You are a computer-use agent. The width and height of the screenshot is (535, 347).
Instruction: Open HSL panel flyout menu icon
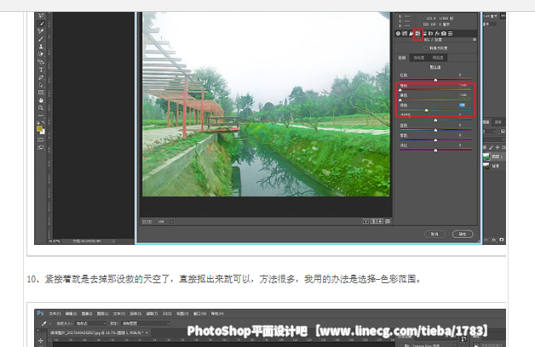click(x=475, y=39)
